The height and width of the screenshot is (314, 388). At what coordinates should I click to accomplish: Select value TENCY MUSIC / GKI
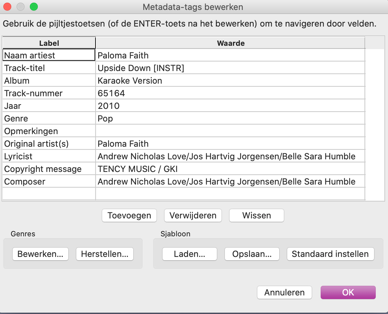(x=230, y=169)
